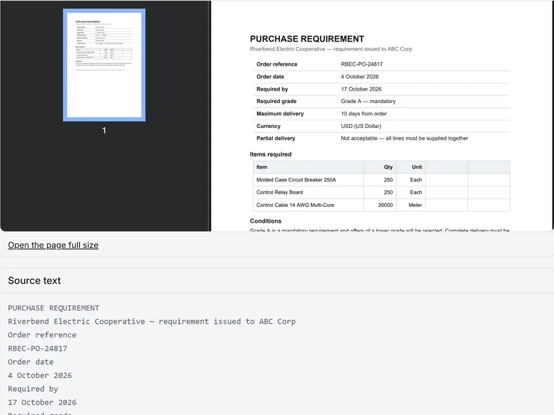Click the 'Meter' unit cell
554x415 pixels.
tap(415, 205)
